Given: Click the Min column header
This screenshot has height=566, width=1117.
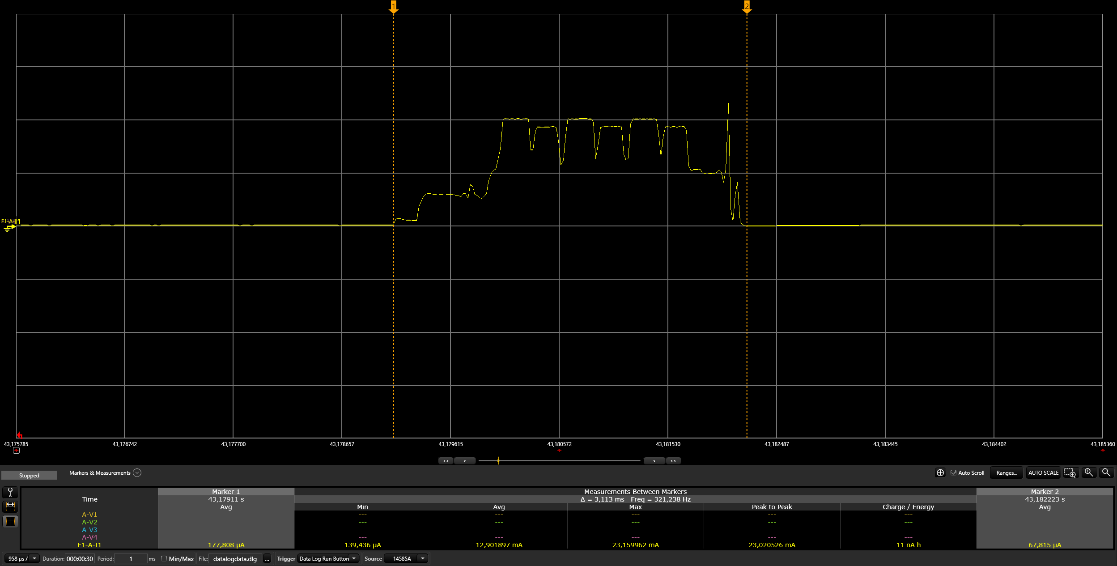Looking at the screenshot, I should [x=362, y=507].
